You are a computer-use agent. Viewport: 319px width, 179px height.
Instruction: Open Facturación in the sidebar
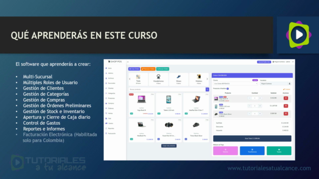[x=111, y=134]
